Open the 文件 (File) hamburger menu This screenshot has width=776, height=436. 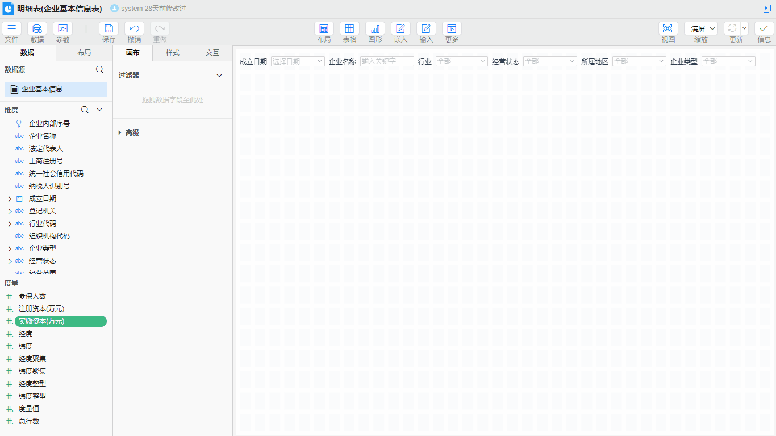coord(11,29)
